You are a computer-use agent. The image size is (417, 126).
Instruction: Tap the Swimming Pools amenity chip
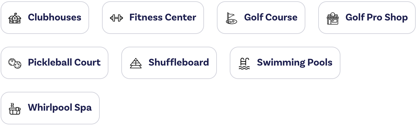tap(285, 63)
